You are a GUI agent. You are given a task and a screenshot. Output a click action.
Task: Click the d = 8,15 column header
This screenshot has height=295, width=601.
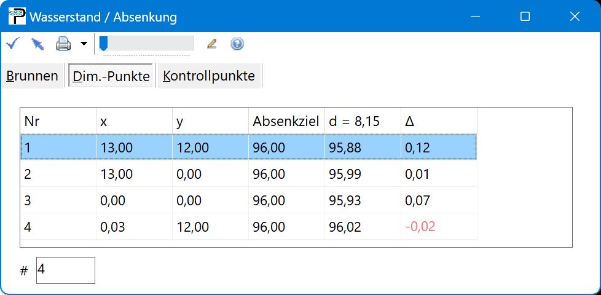(362, 122)
